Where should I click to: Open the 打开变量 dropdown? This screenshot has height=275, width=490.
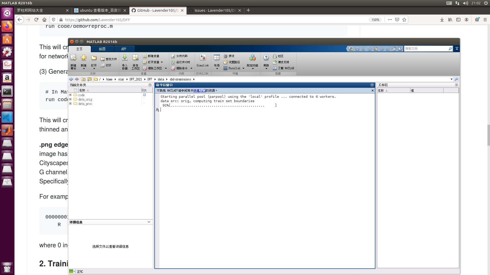pos(162,62)
